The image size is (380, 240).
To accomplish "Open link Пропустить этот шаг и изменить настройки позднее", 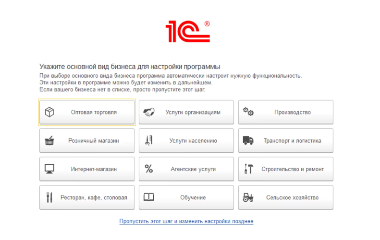I will pos(186,221).
